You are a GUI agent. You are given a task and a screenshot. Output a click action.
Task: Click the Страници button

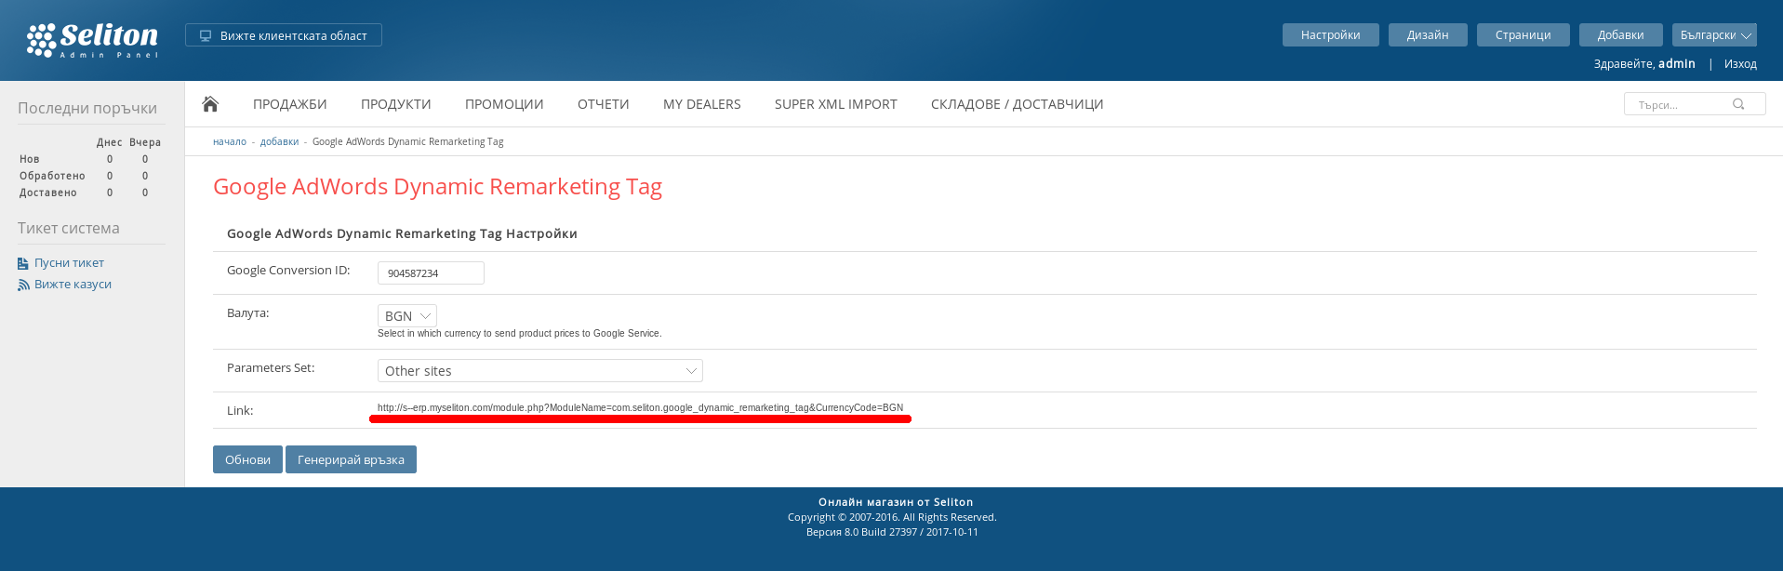tap(1524, 35)
